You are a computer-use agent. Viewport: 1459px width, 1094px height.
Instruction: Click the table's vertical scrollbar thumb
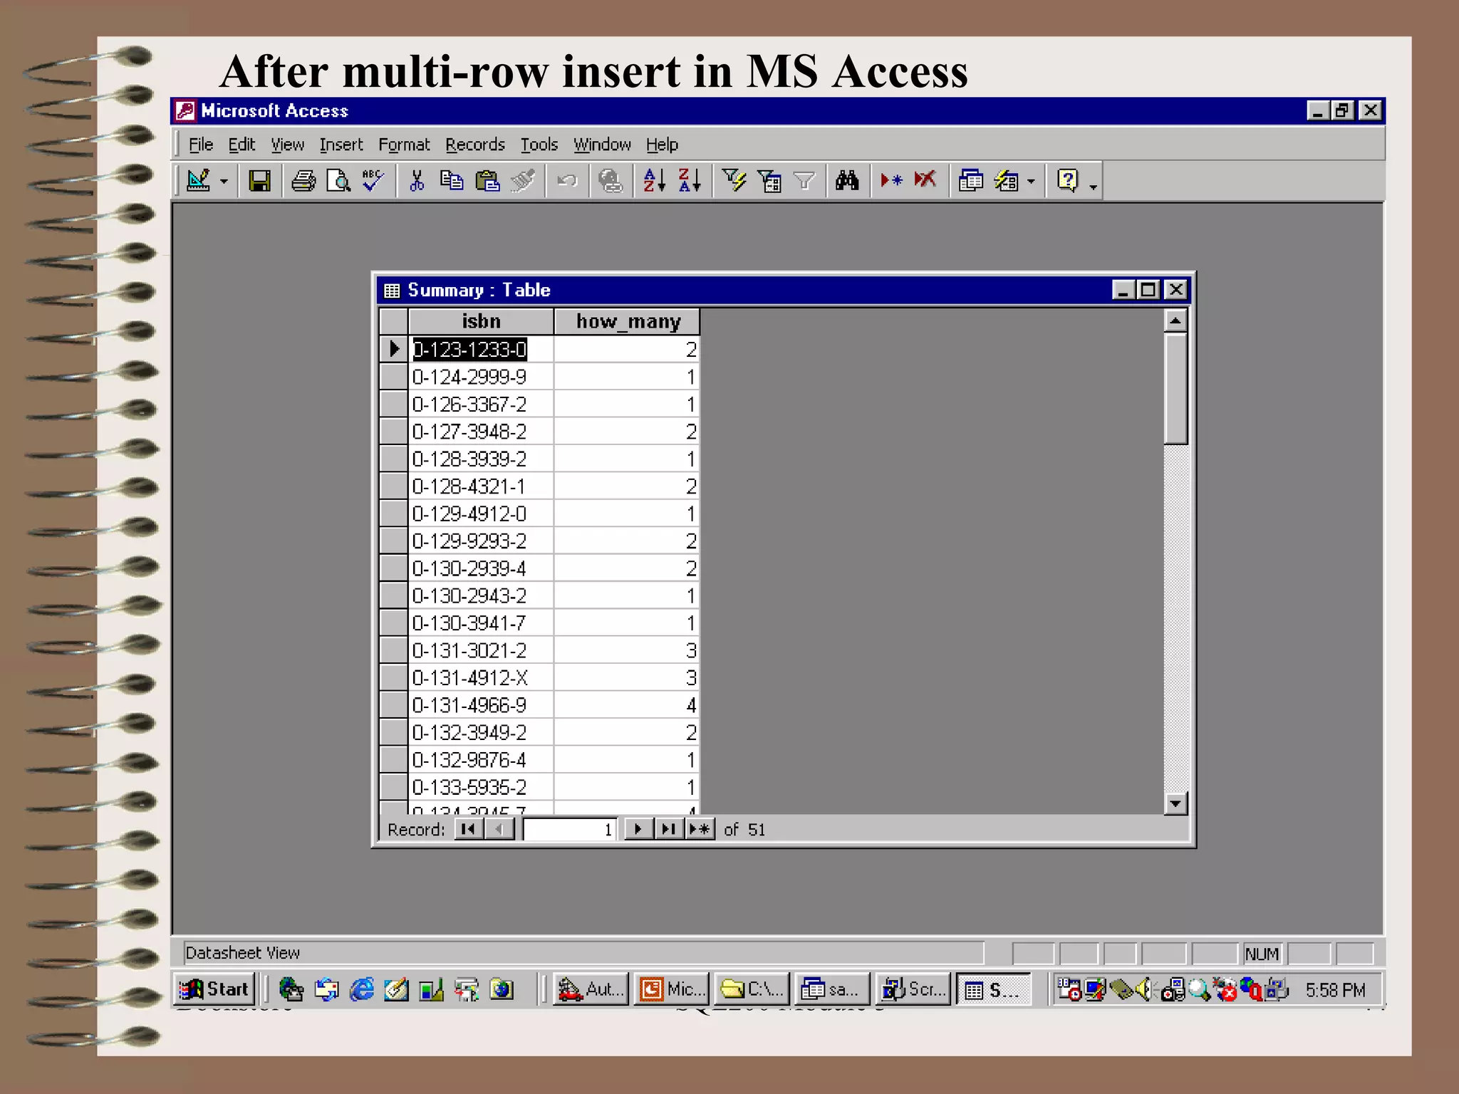coord(1175,388)
